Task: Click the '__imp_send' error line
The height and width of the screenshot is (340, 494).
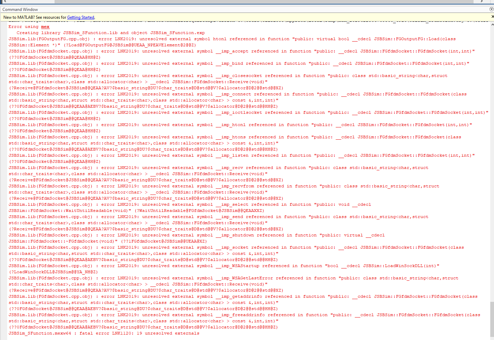Action: (219, 217)
